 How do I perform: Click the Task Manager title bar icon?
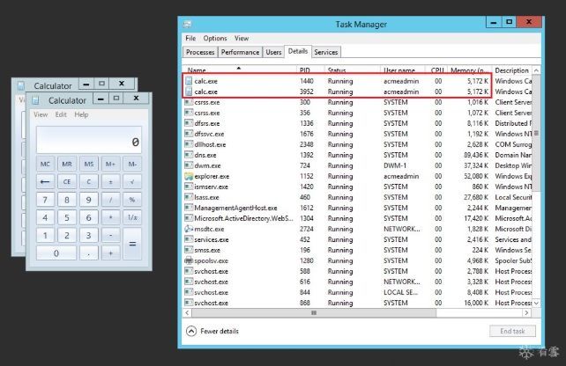(x=187, y=25)
